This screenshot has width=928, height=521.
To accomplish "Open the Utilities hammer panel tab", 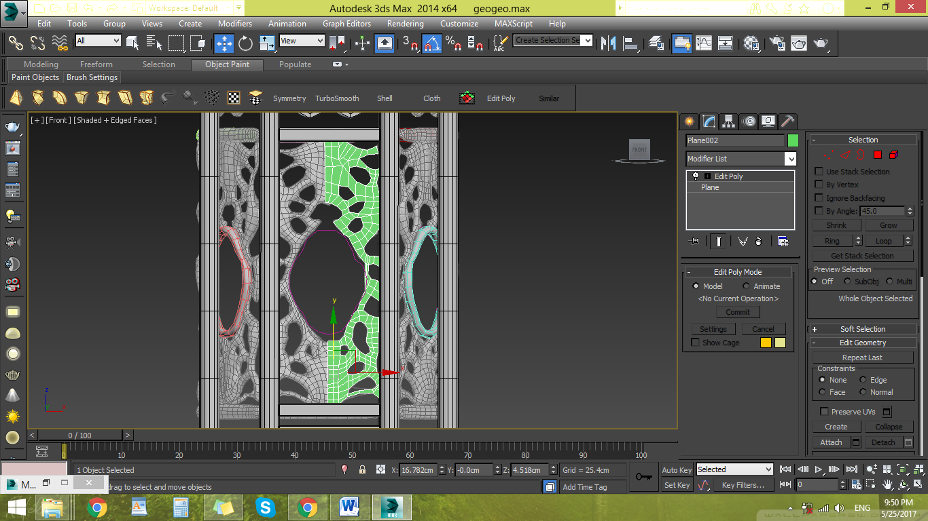I will tap(788, 121).
